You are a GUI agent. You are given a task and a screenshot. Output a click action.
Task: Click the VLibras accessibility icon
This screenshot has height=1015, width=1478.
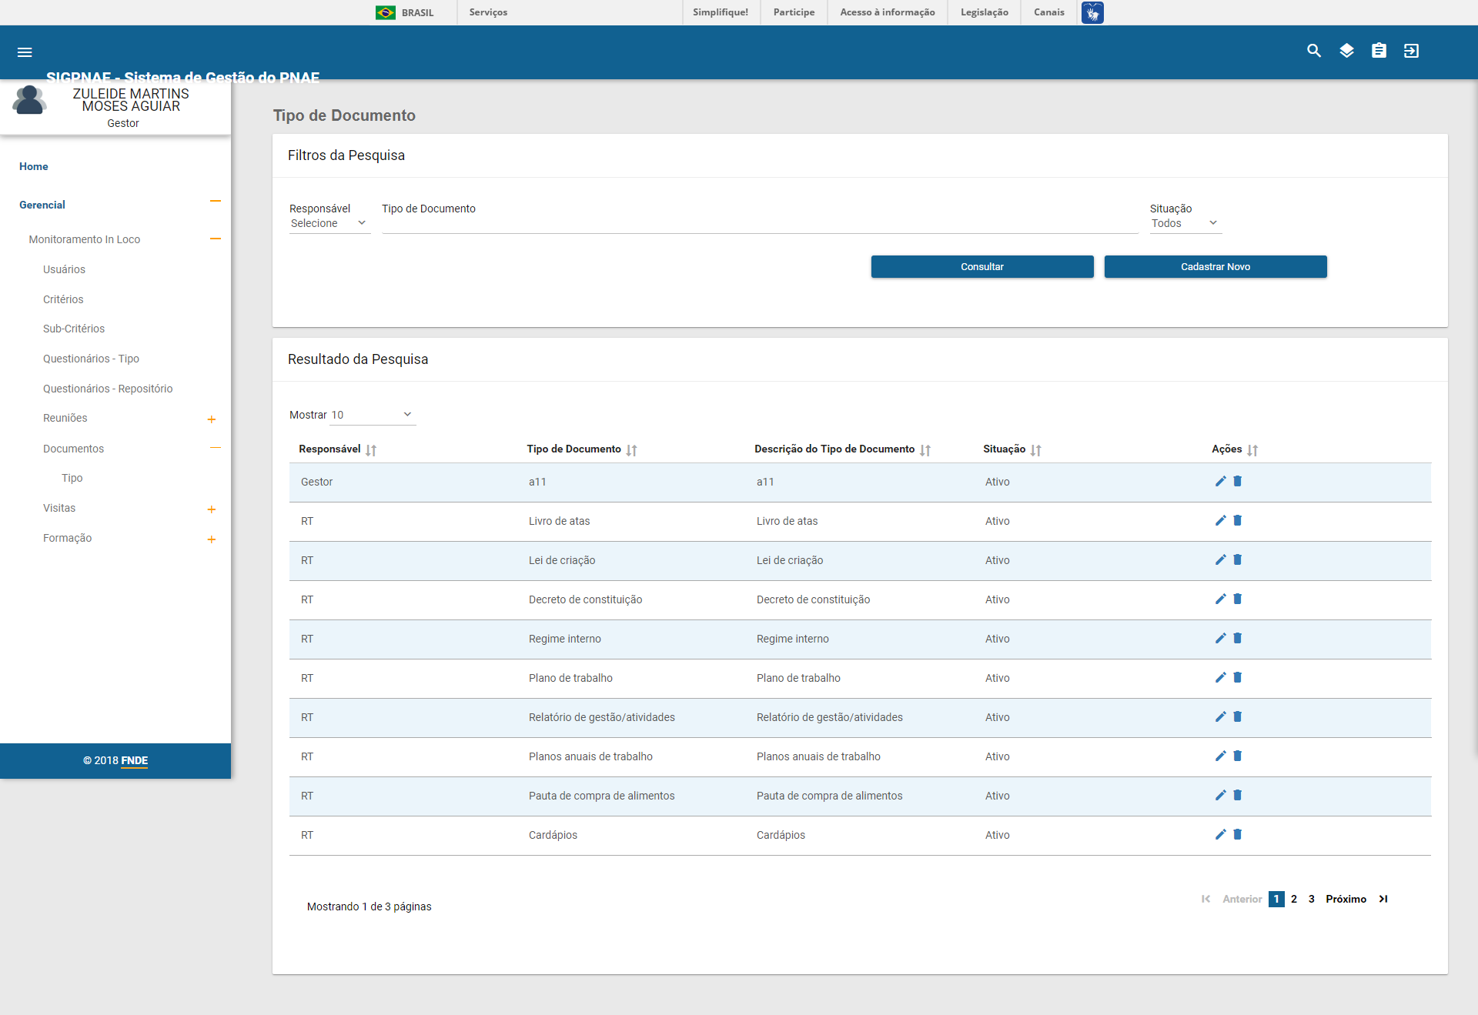pyautogui.click(x=1092, y=12)
